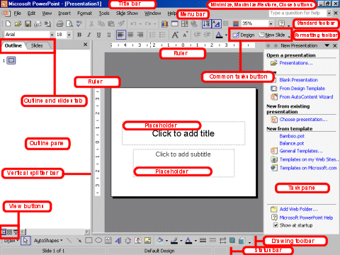Open the Insert menu

pyautogui.click(x=64, y=13)
